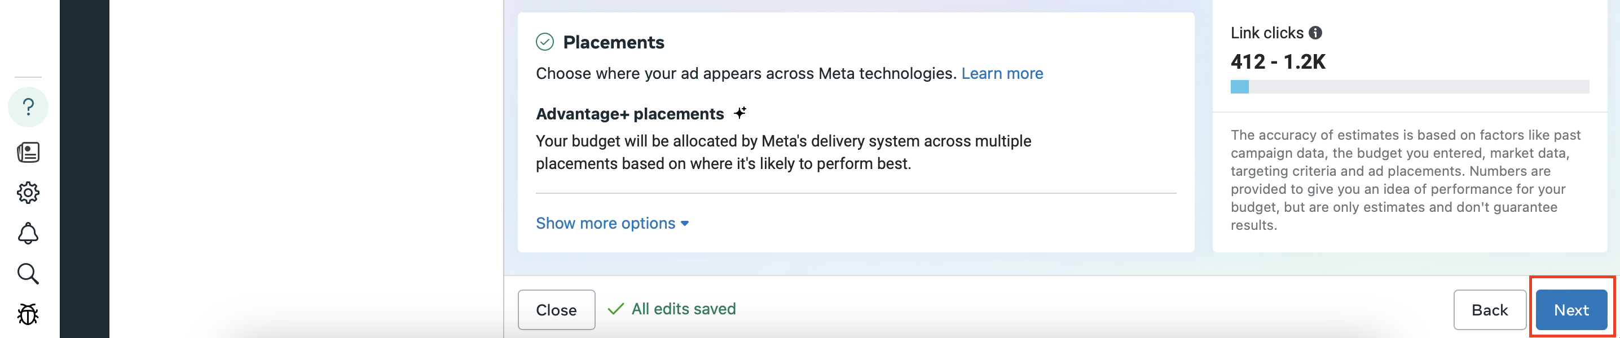Click the Advantage+ placements label
Image resolution: width=1620 pixels, height=338 pixels.
pos(629,114)
